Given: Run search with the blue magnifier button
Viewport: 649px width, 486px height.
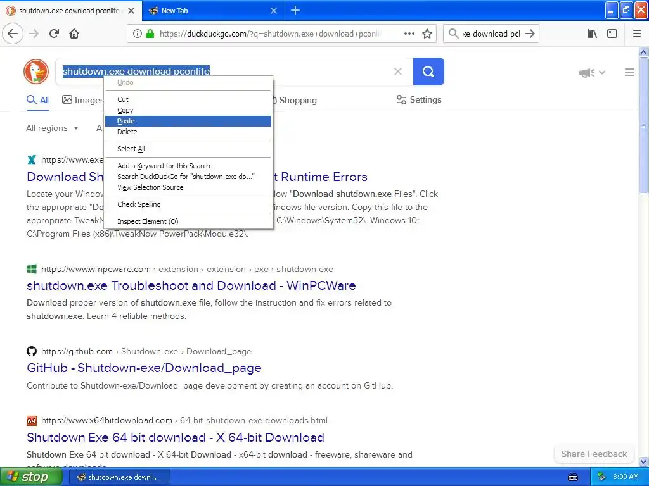Looking at the screenshot, I should point(428,72).
